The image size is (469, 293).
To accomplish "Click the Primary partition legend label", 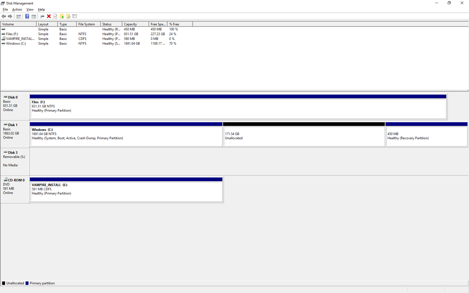I will pyautogui.click(x=42, y=283).
